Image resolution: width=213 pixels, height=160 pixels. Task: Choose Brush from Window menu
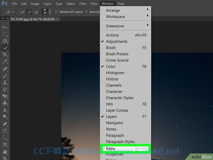point(126,47)
